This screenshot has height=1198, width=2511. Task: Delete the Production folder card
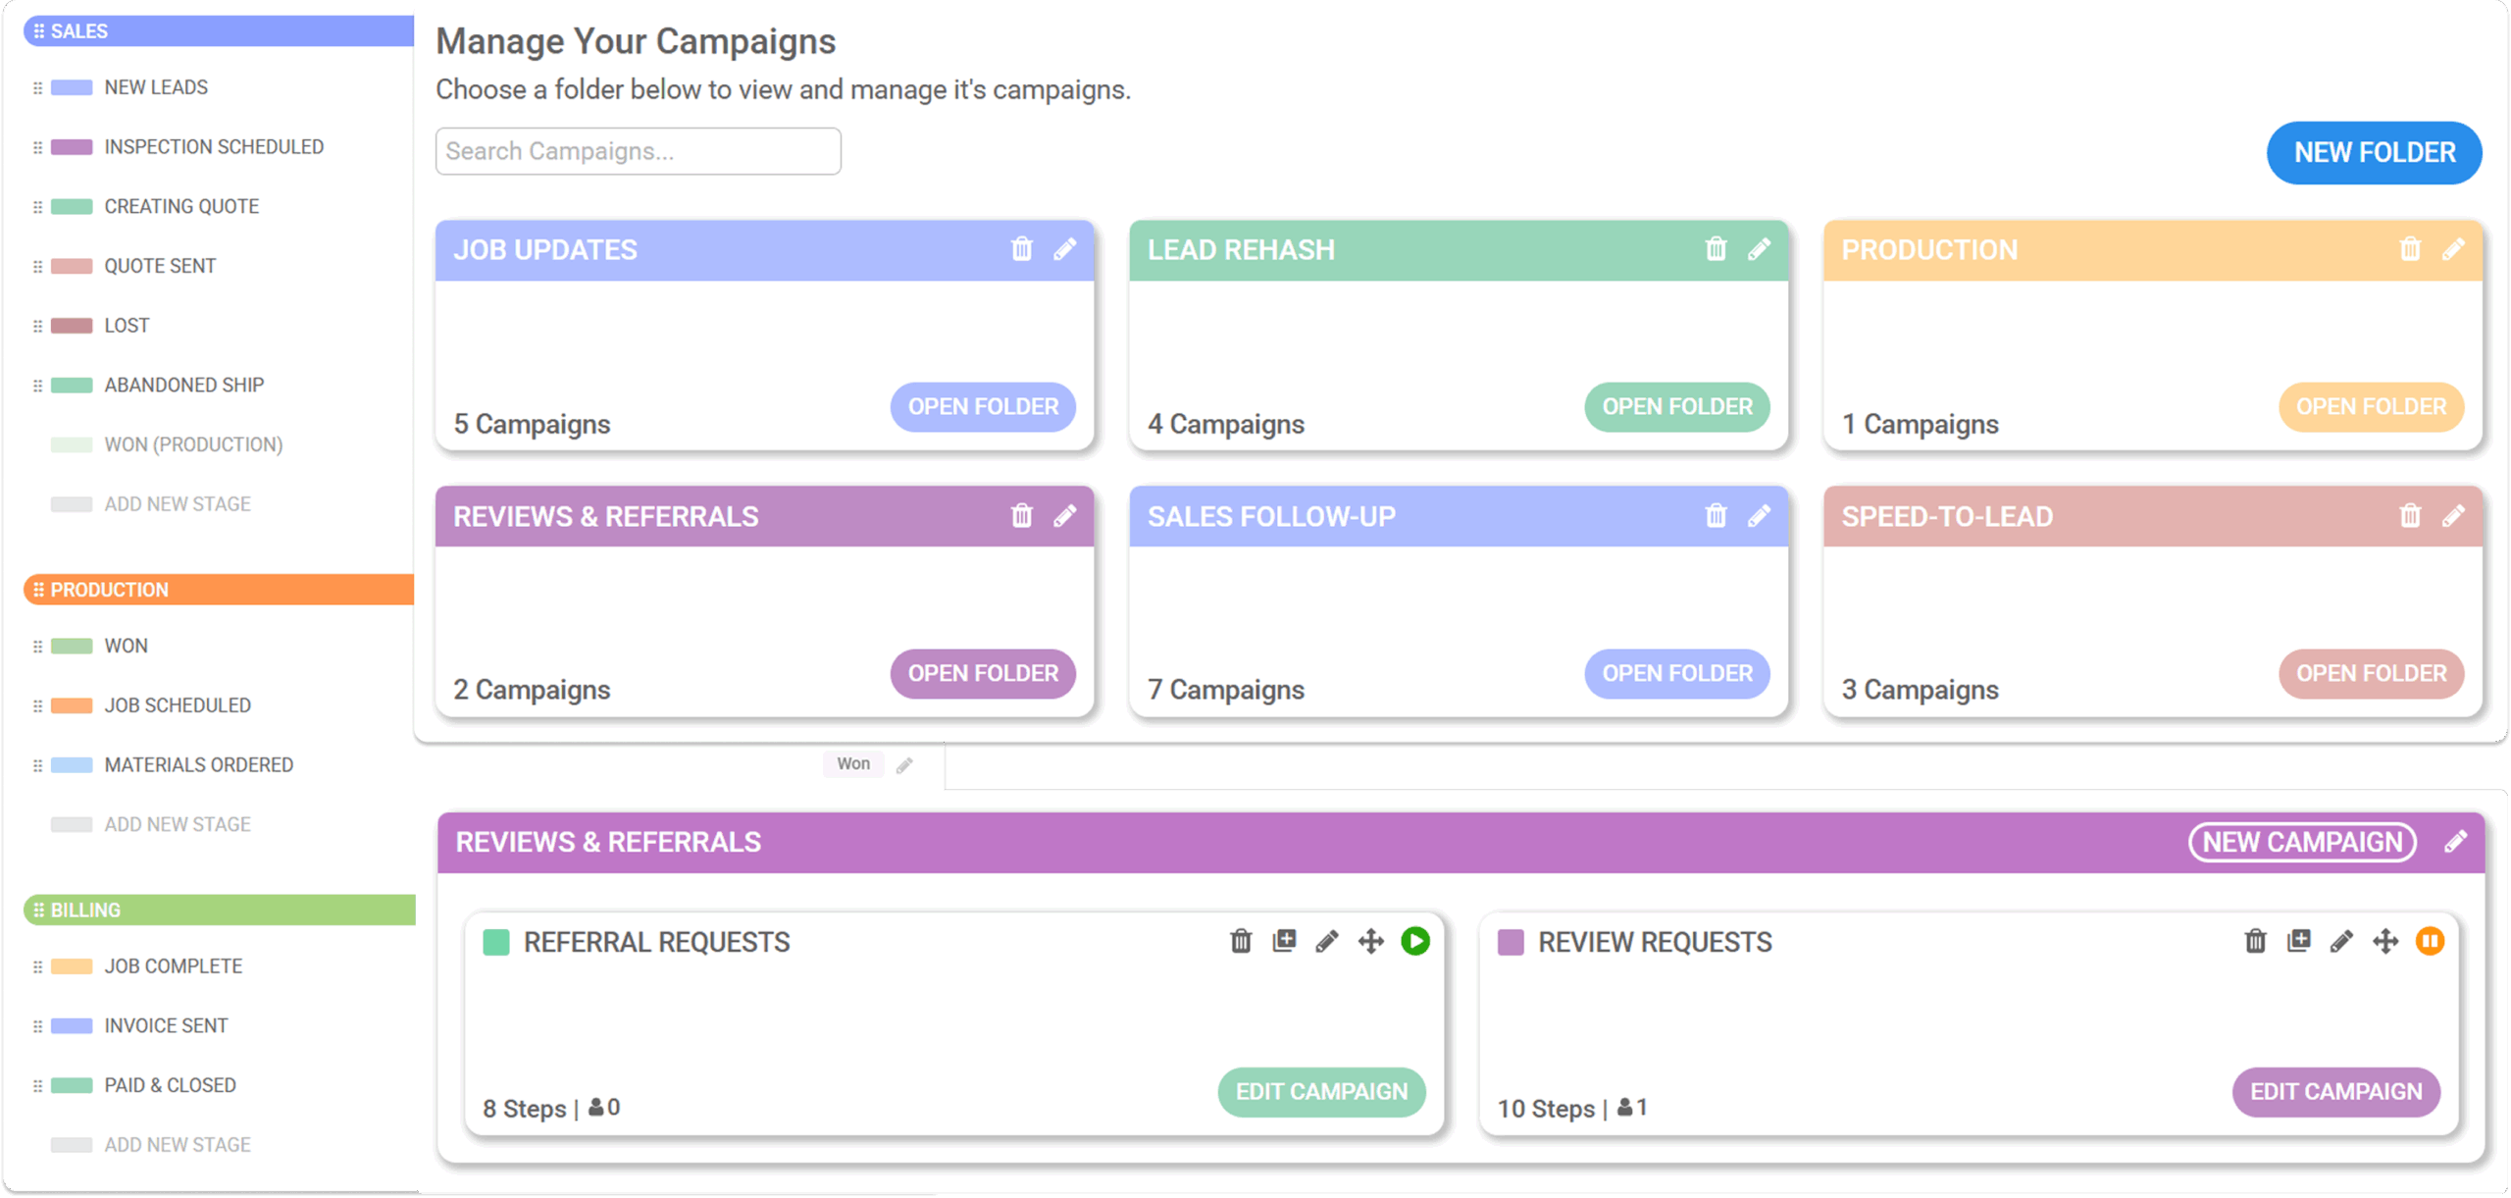pos(2410,249)
